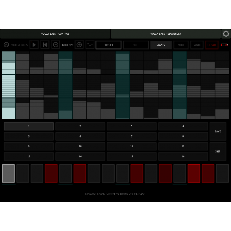231x231 pixels.
Task: Tap the minus icon to decrease BPM
Action: (55, 45)
